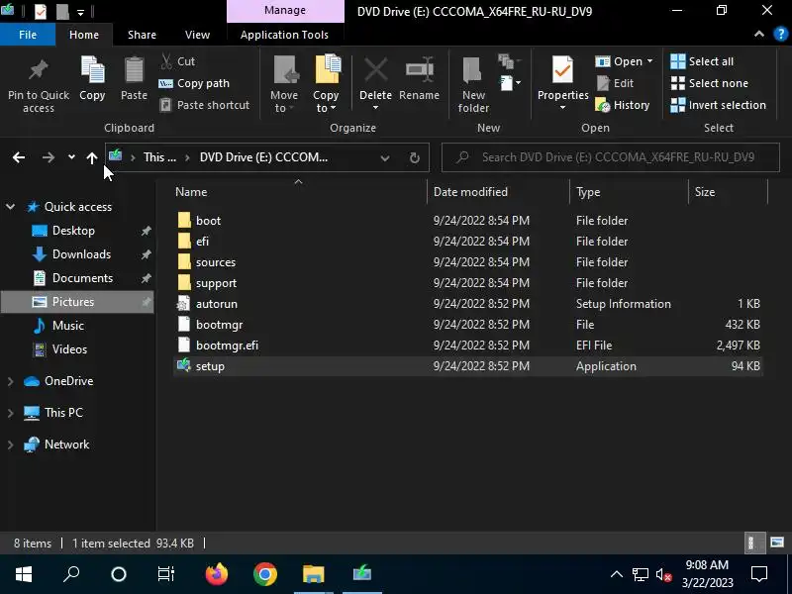Open the Application Tools tab
This screenshot has width=792, height=594.
tap(284, 35)
